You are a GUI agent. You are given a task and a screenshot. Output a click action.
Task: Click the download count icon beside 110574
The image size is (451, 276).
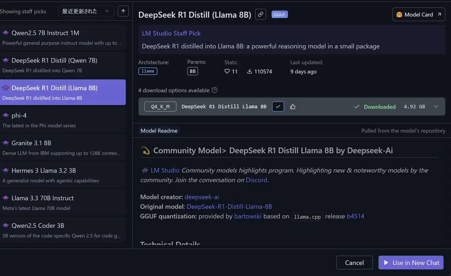click(x=250, y=71)
